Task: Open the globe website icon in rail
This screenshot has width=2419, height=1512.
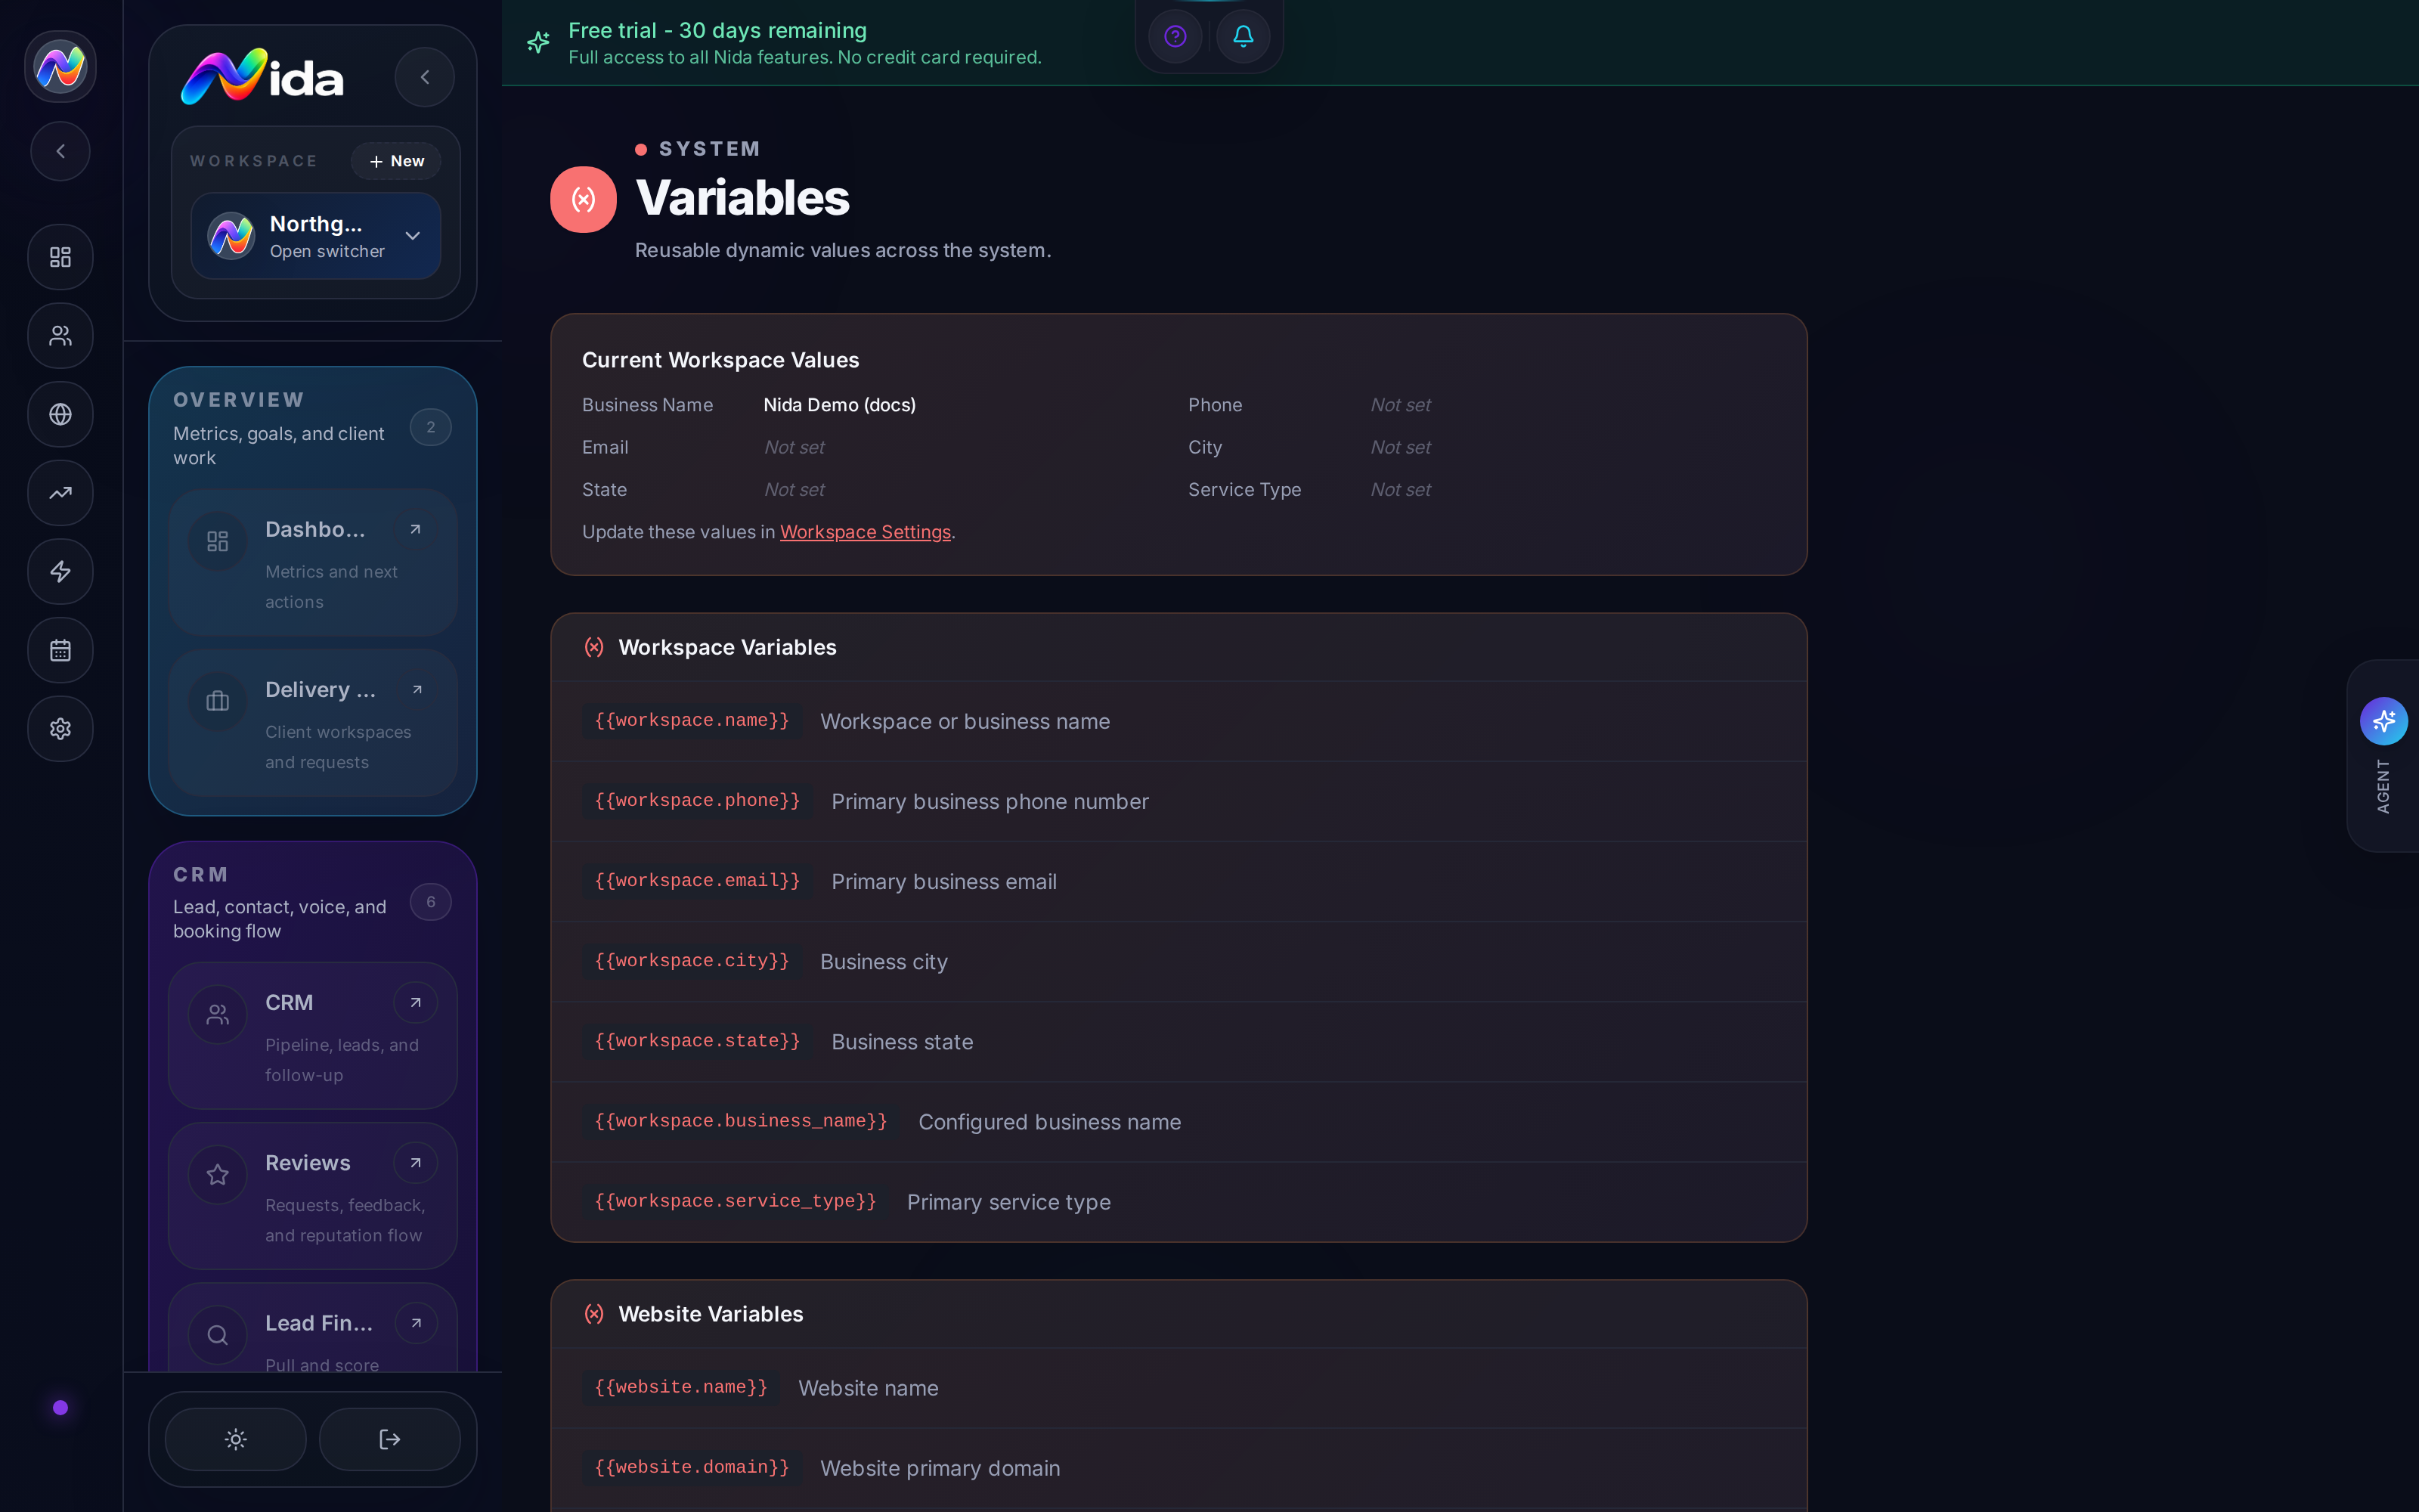Action: tap(60, 414)
